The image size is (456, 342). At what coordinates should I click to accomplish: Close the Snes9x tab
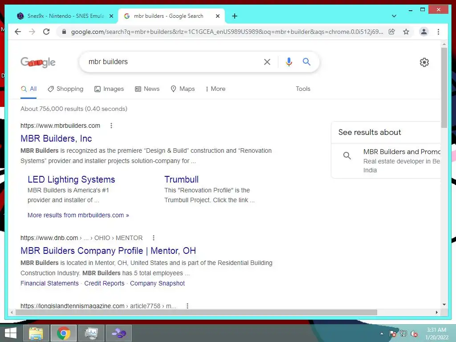coord(111,16)
